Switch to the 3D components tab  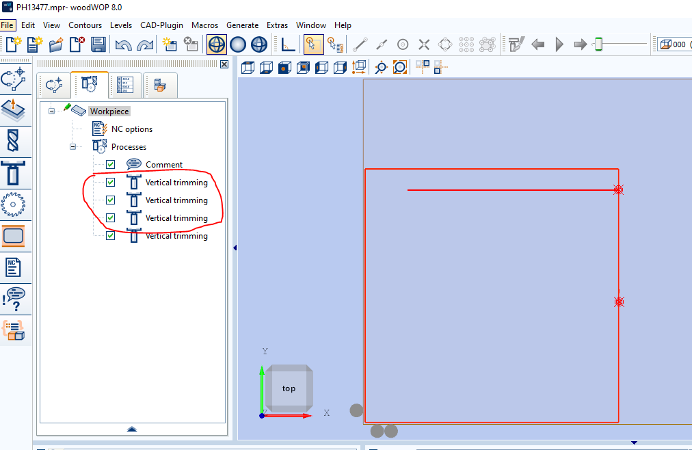(160, 85)
